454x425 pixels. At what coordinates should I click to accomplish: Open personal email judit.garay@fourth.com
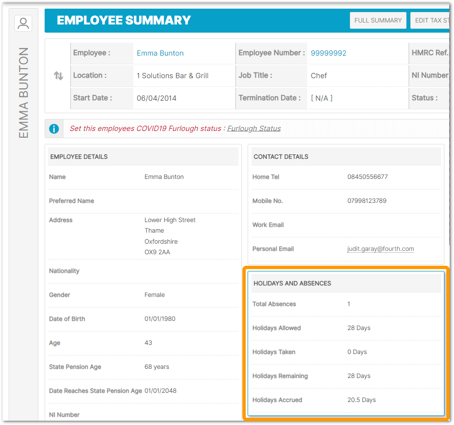coord(380,248)
